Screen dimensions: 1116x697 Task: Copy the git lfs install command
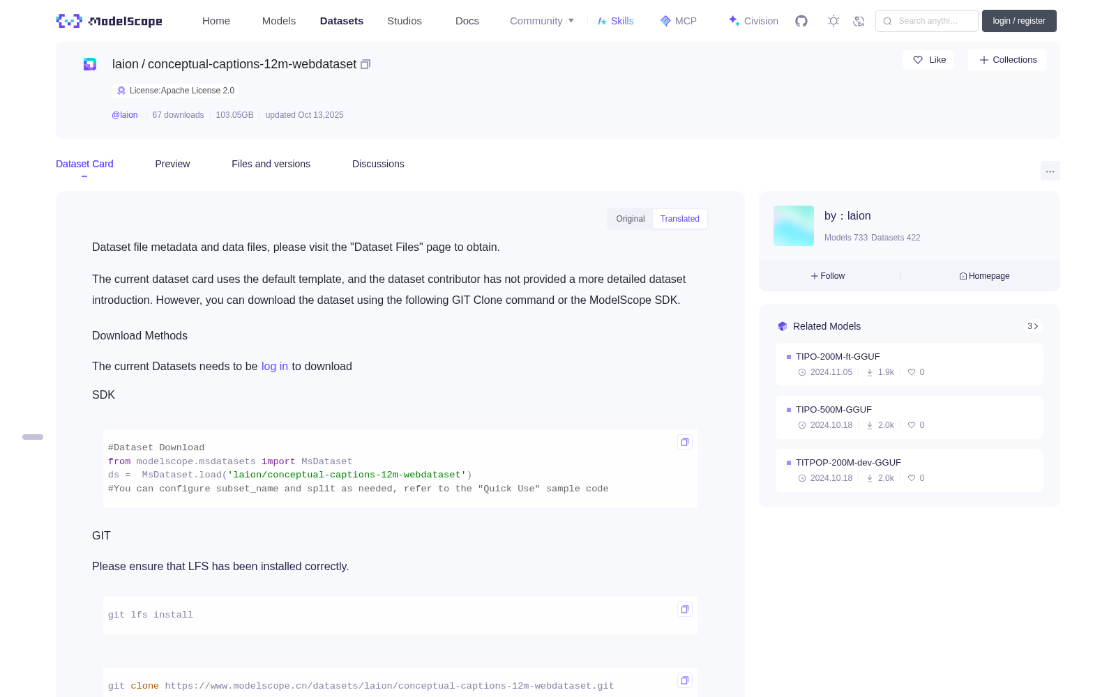tap(685, 609)
